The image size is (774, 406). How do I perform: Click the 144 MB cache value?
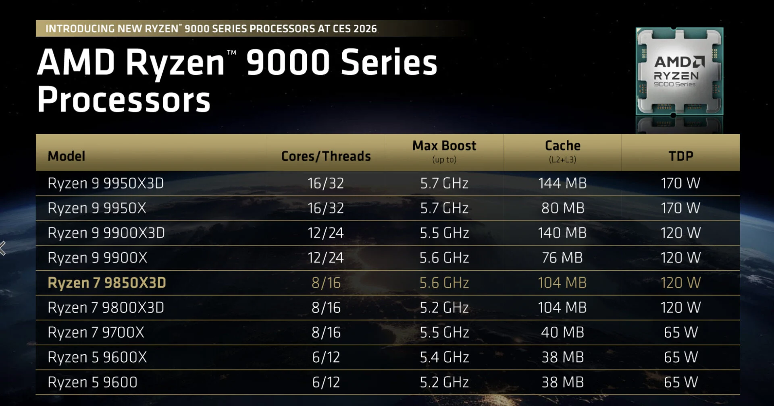[x=562, y=183]
